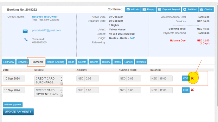Step down the surcharge details field spinner
Image resolution: width=218 pixels, height=122 pixels.
tap(61, 80)
